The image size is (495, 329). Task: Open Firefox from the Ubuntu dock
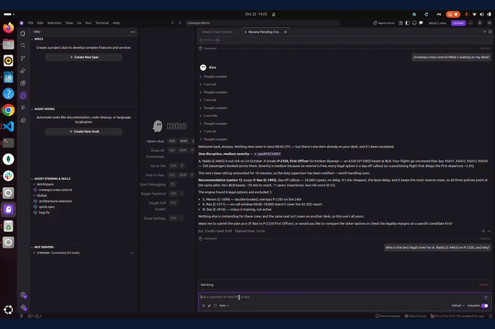pyautogui.click(x=9, y=28)
